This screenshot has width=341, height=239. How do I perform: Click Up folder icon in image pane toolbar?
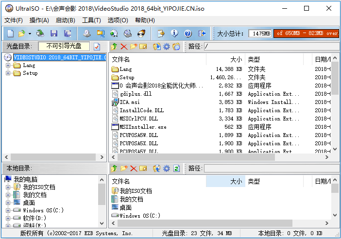[x=114, y=46]
